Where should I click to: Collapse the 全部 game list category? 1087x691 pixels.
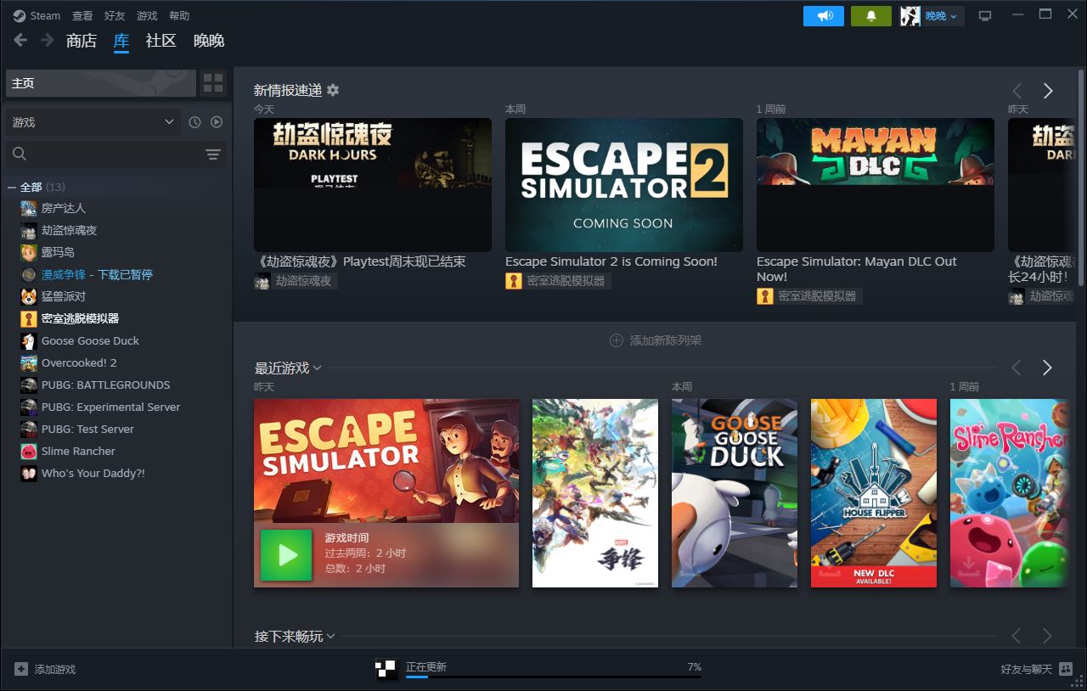tap(12, 187)
